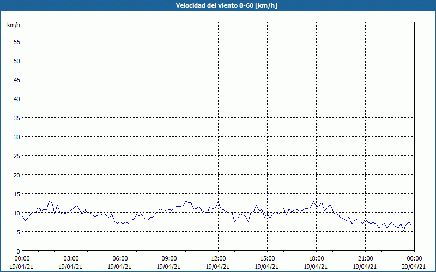Click the 10 value on y-axis

click(x=17, y=213)
